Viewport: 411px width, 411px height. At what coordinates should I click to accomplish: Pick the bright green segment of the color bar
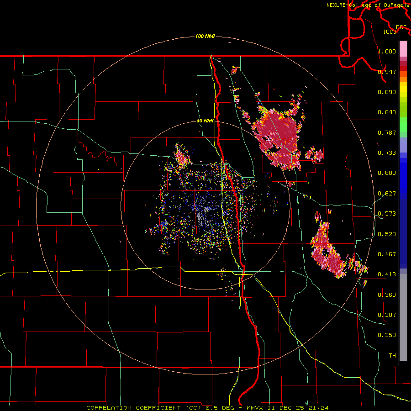coord(403,125)
